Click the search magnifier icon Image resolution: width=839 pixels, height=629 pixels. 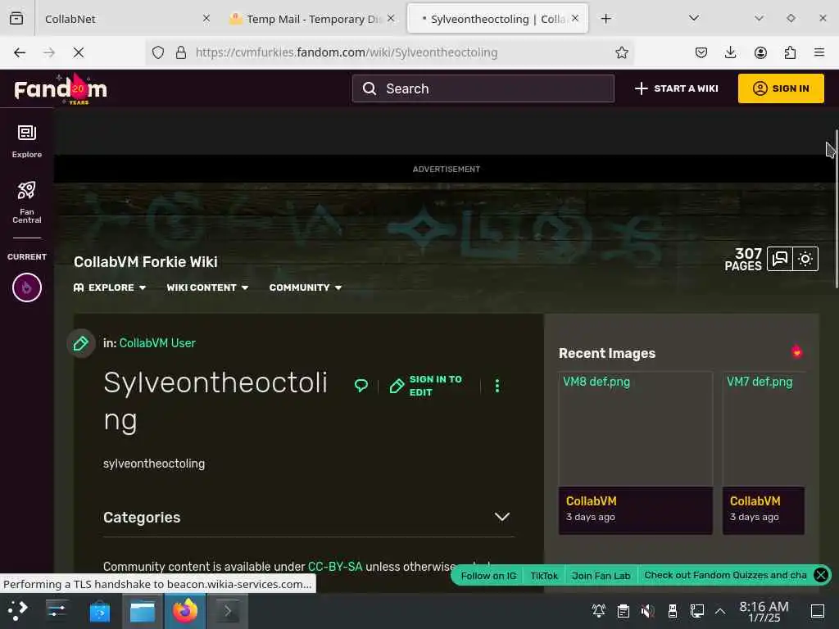coord(370,88)
